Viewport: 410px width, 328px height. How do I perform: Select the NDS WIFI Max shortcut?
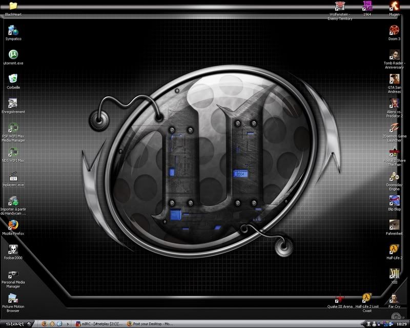(13, 155)
